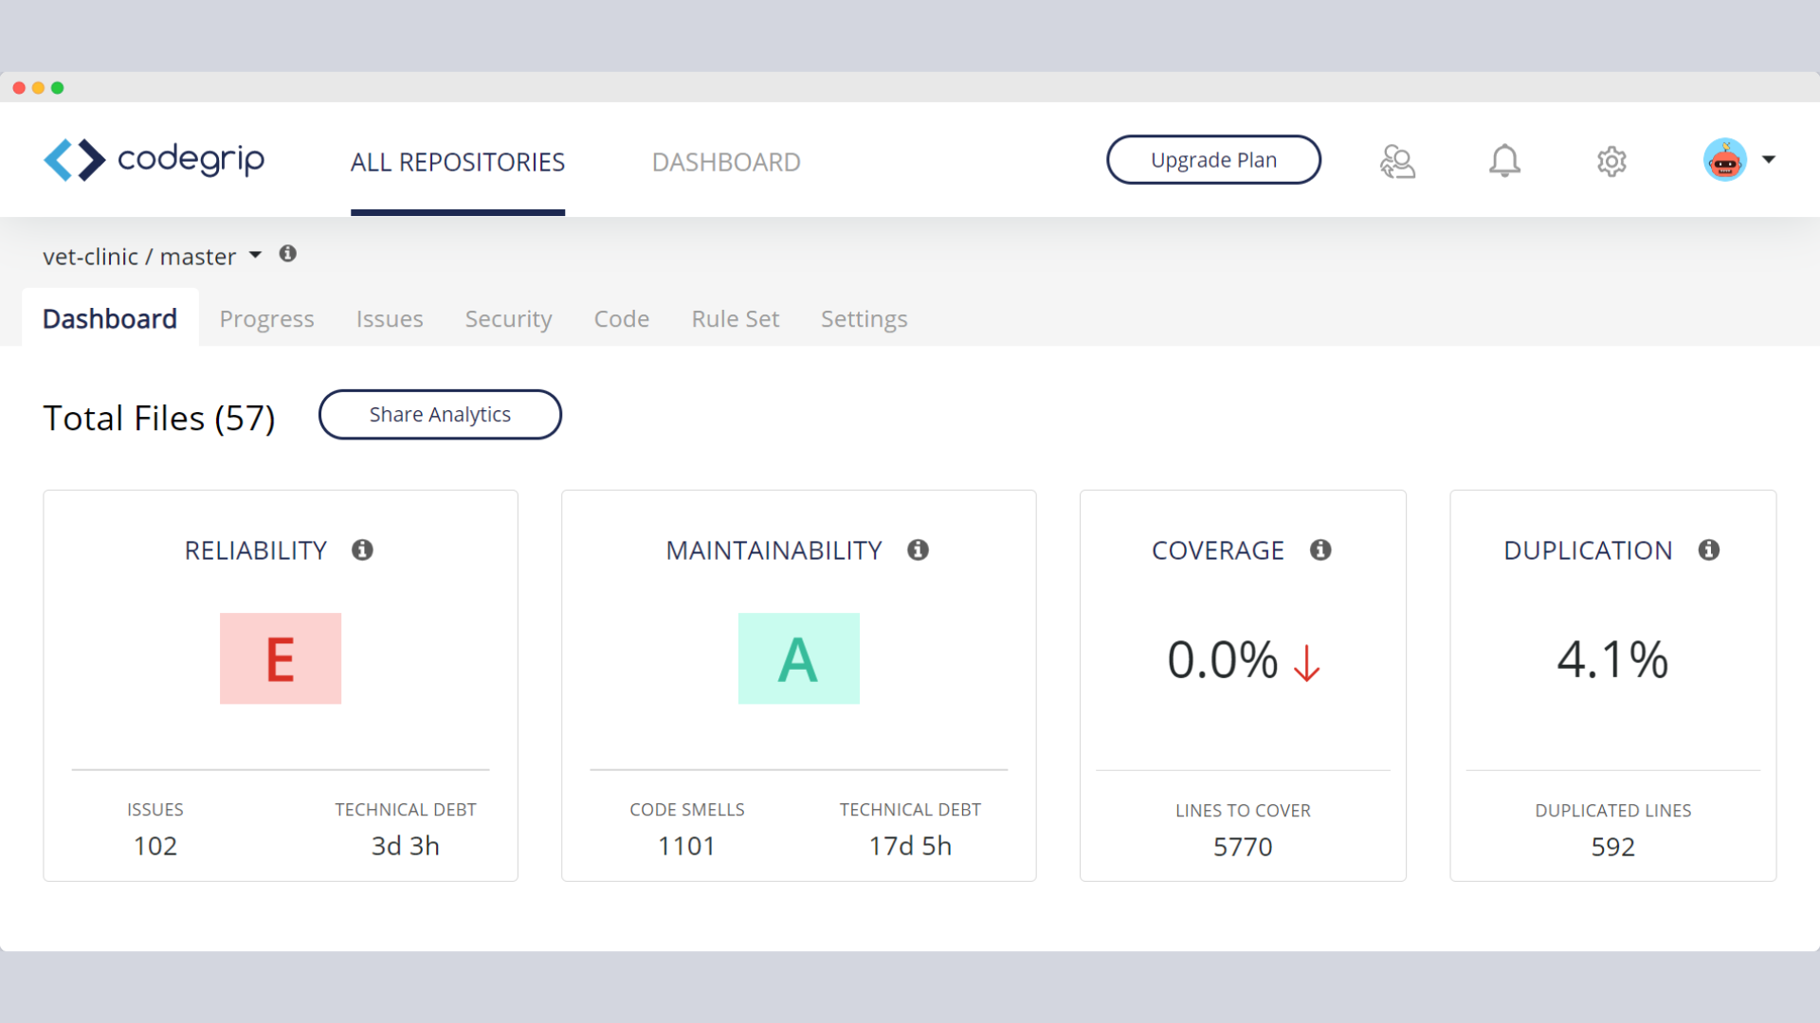
Task: Click the robot user avatar
Action: click(x=1724, y=160)
